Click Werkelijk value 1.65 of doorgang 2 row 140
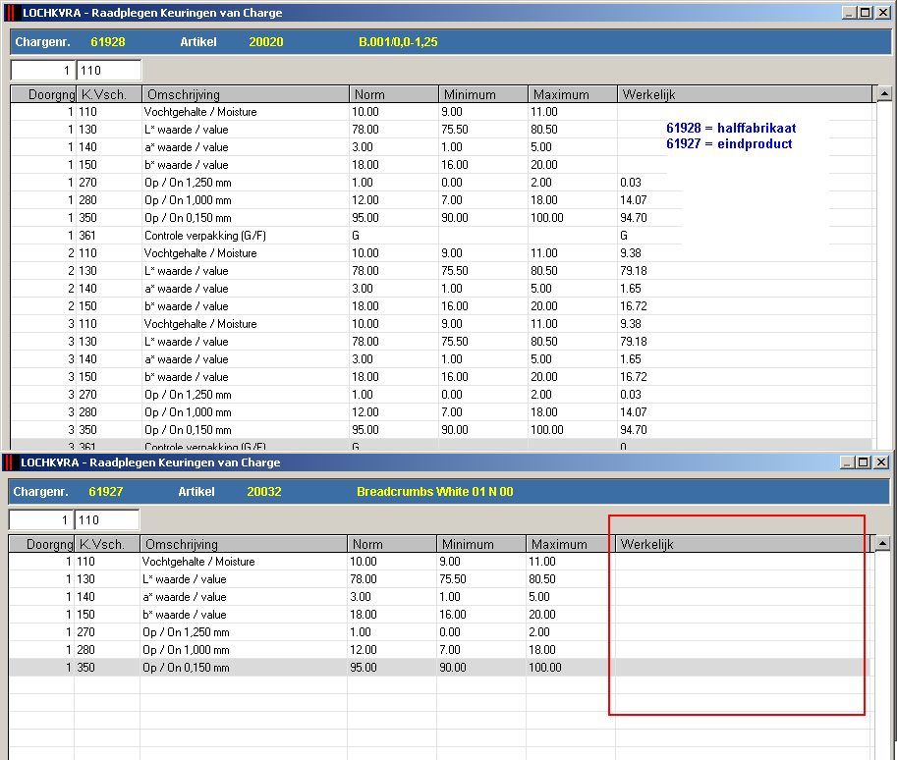This screenshot has height=760, width=897. 631,289
